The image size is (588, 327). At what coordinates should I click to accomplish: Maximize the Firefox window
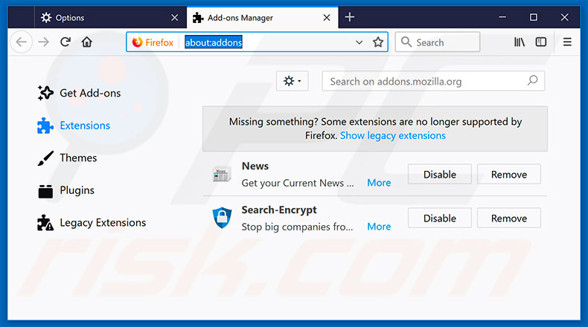pyautogui.click(x=533, y=17)
